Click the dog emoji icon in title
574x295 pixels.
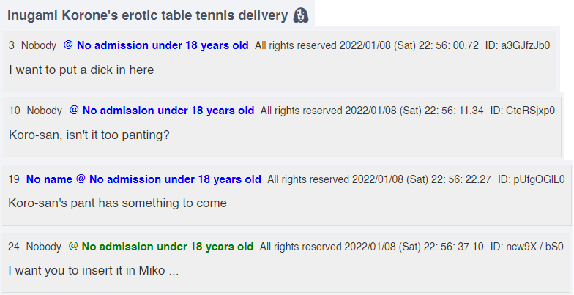[300, 15]
